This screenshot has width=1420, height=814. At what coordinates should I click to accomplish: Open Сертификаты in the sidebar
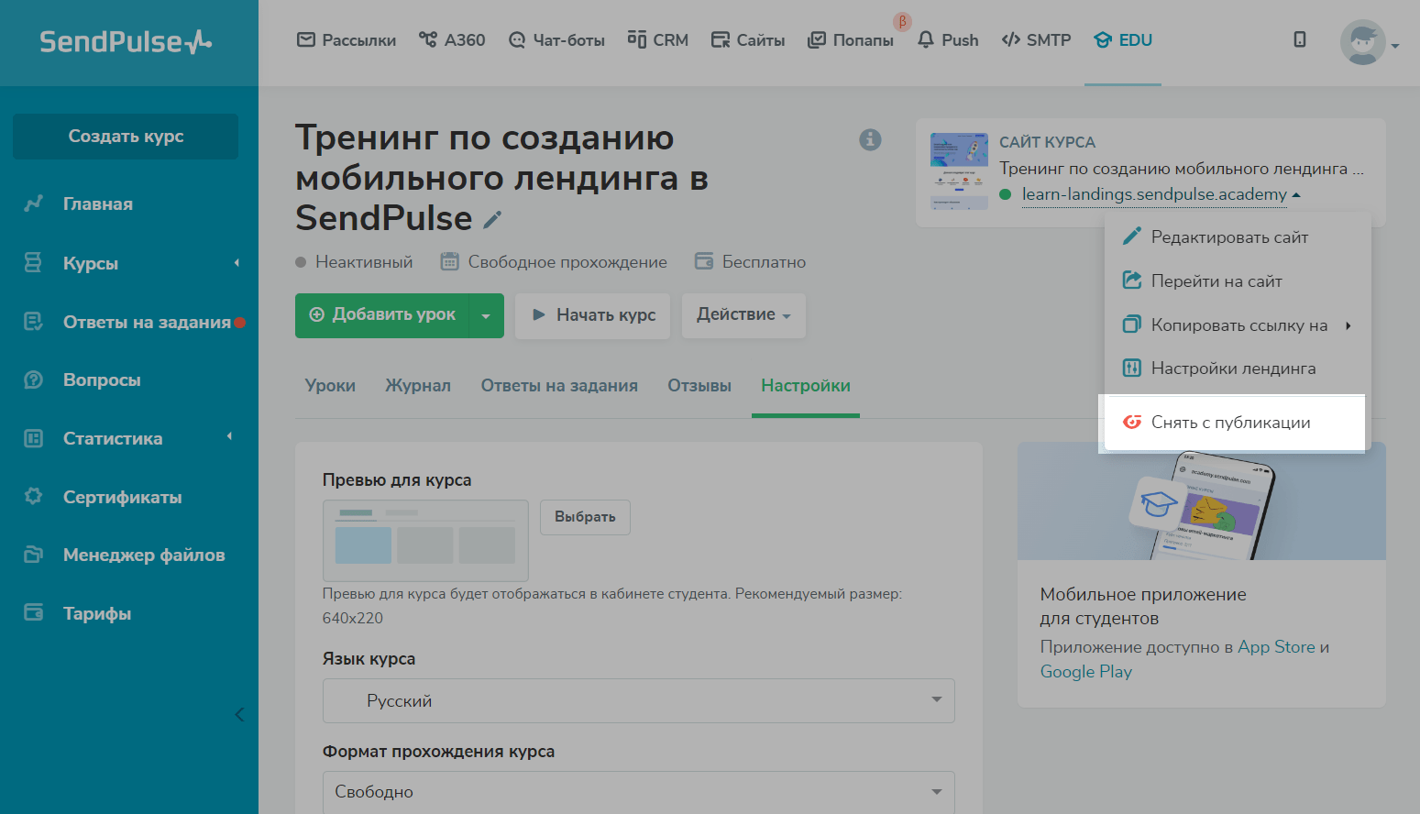pyautogui.click(x=122, y=497)
